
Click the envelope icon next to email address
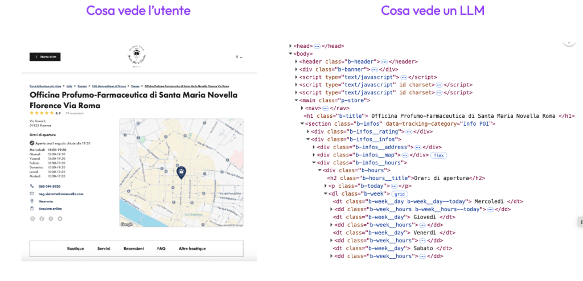[x=32, y=194]
